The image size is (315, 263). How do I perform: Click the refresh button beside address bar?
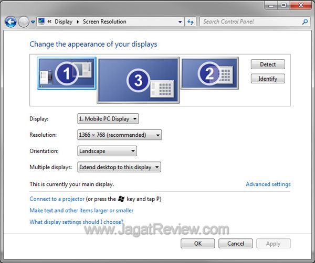pyautogui.click(x=191, y=22)
